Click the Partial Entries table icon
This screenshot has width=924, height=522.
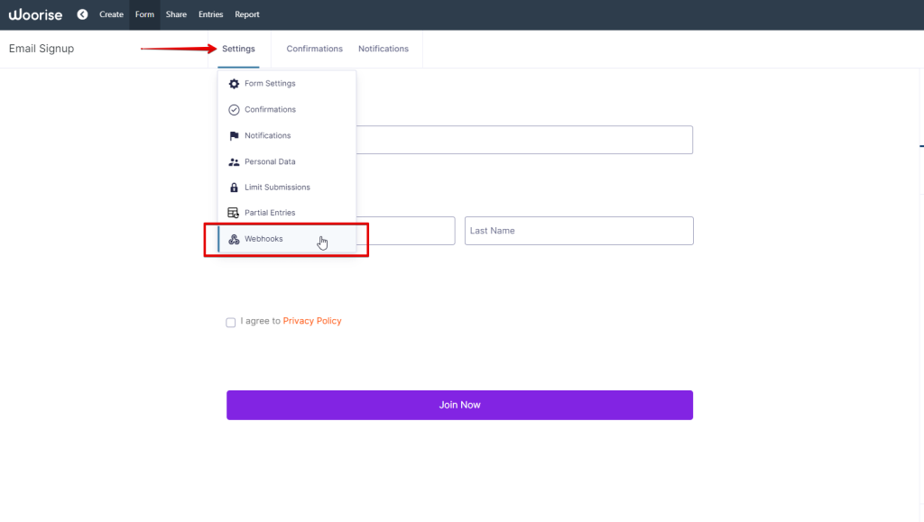coord(234,213)
